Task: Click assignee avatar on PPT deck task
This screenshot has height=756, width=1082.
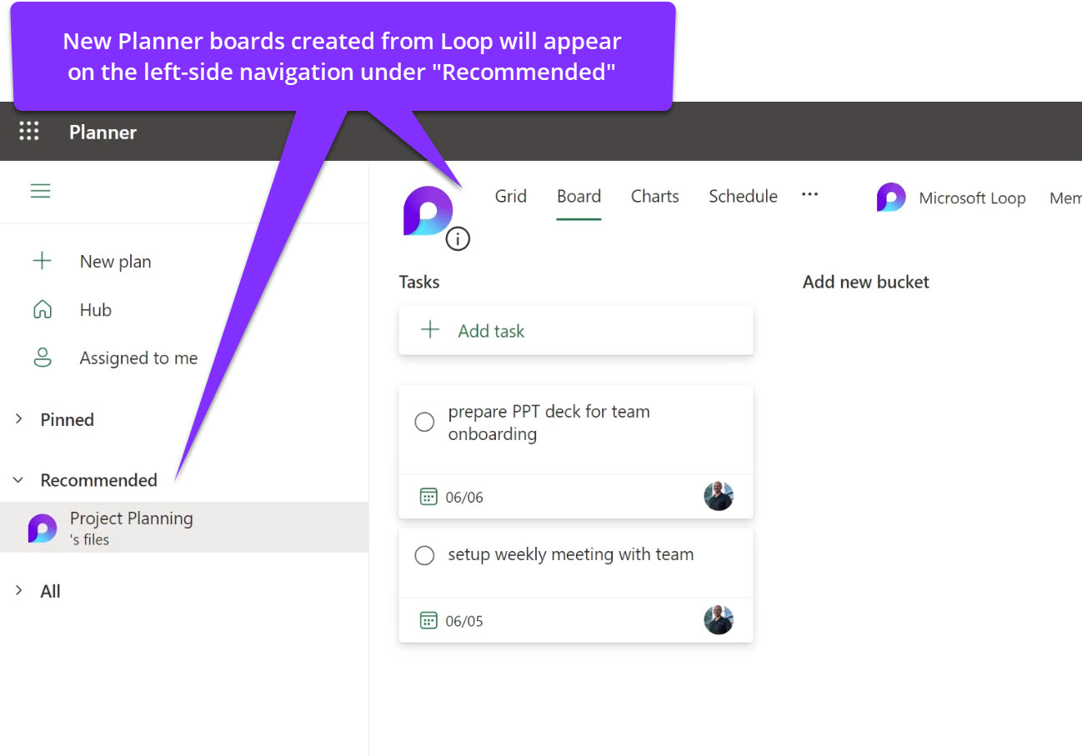Action: click(x=719, y=496)
